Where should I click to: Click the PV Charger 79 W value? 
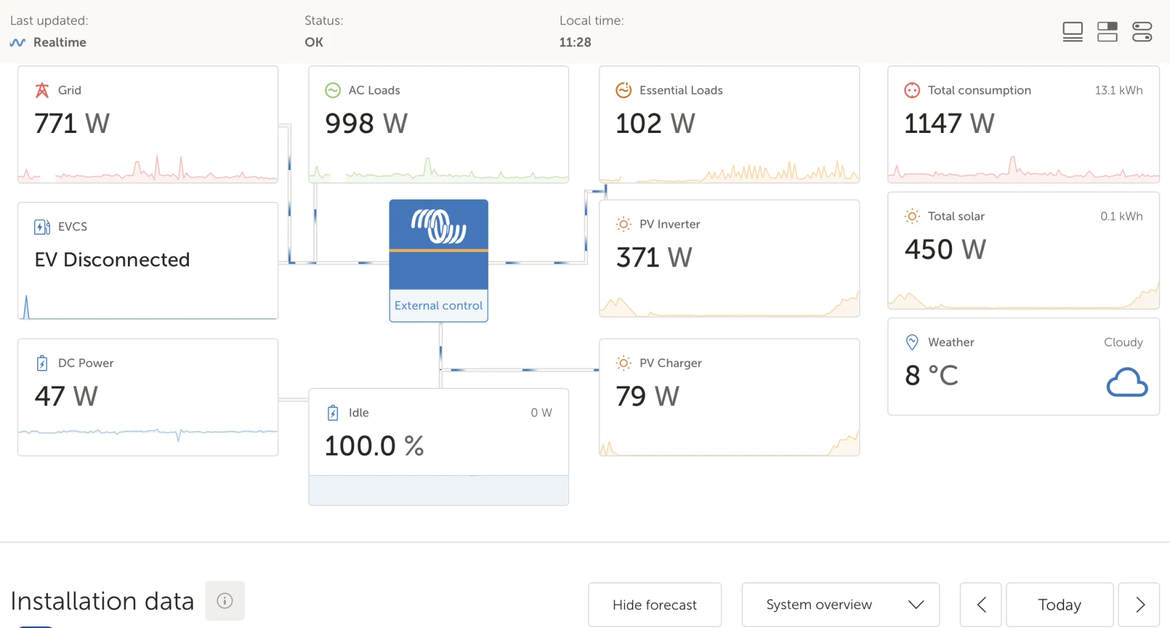[647, 396]
